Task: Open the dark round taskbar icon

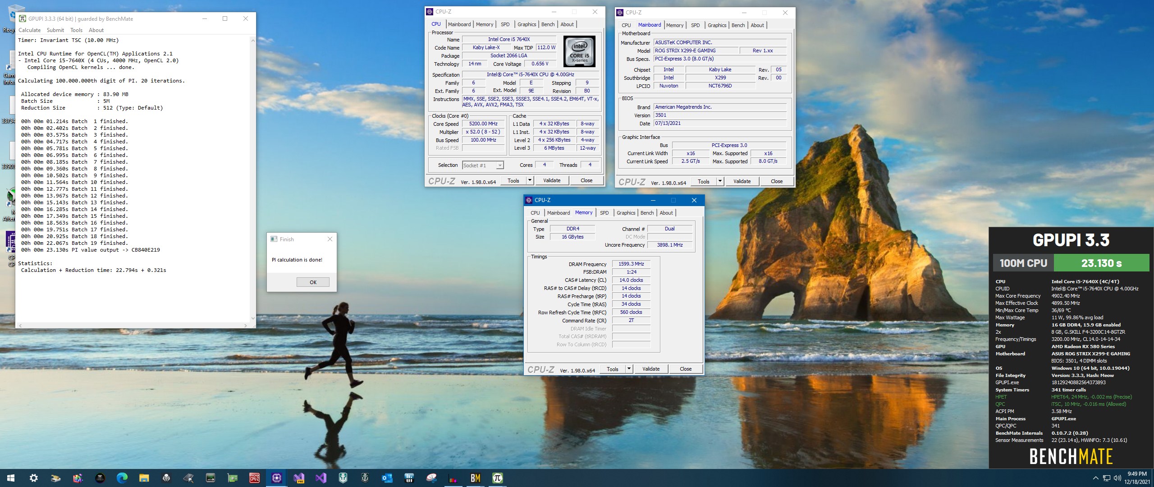Action: (100, 478)
